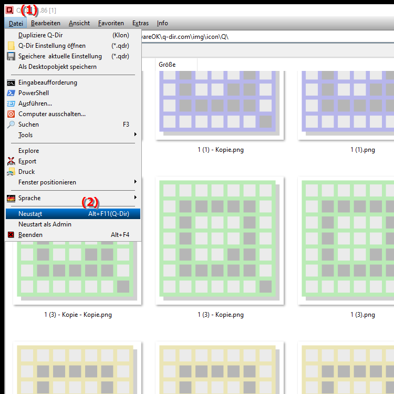Select Speichere aktuelle Einstellung entry
Image resolution: width=394 pixels, height=394 pixels.
(x=73, y=56)
